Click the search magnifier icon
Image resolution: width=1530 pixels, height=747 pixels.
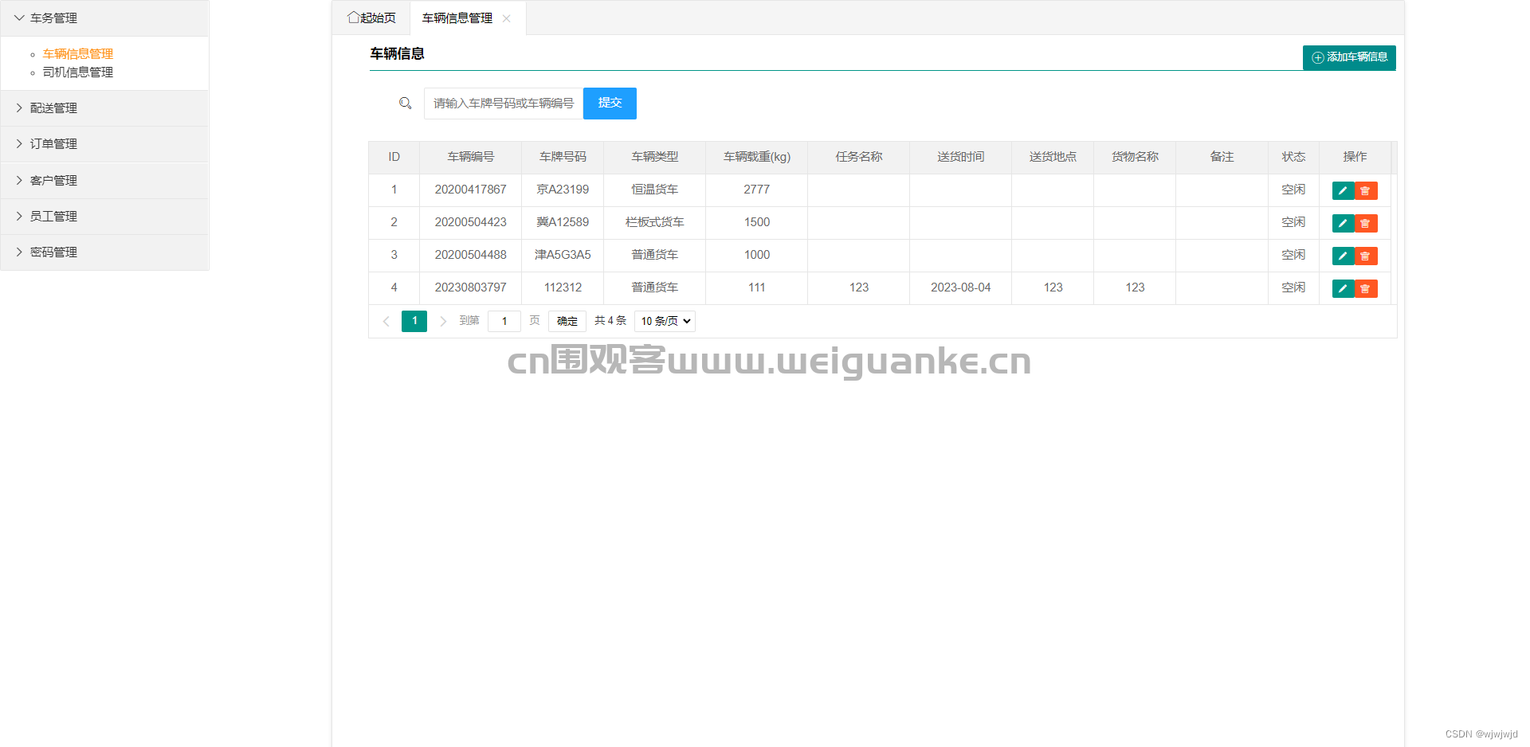(x=405, y=103)
